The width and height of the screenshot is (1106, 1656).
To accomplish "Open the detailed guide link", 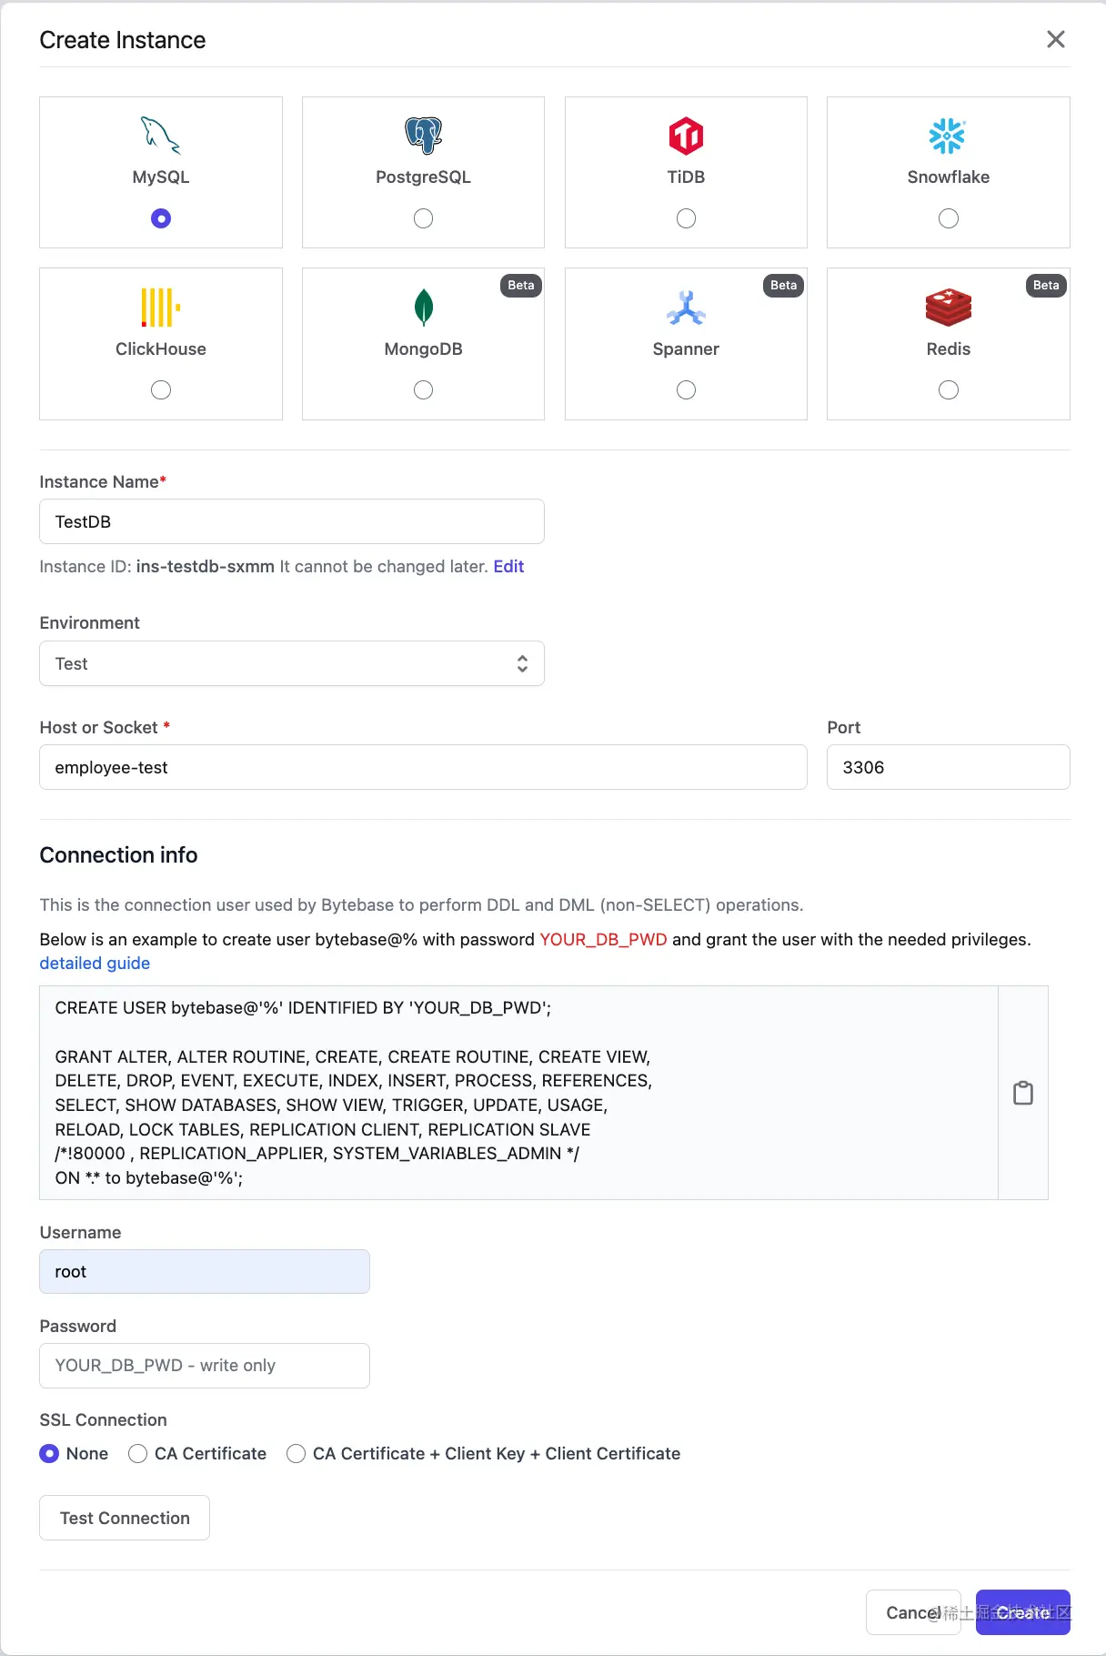I will pos(95,964).
